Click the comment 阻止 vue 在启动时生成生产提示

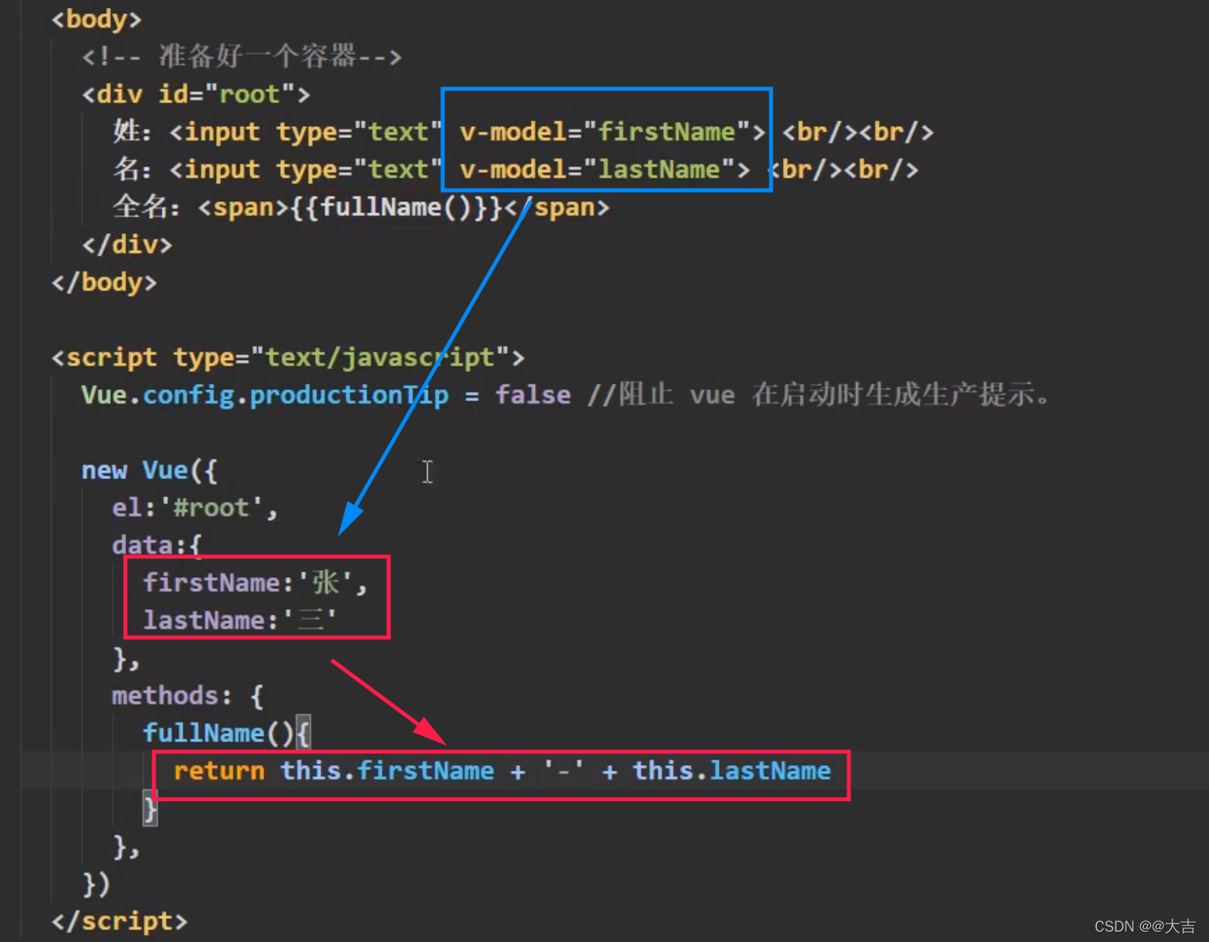point(819,395)
